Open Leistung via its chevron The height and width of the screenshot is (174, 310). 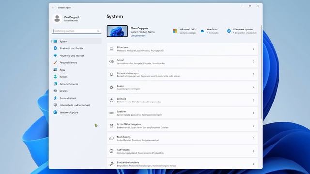[x=254, y=100]
